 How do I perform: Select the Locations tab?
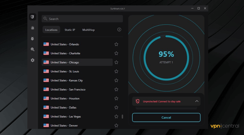[x=51, y=30]
